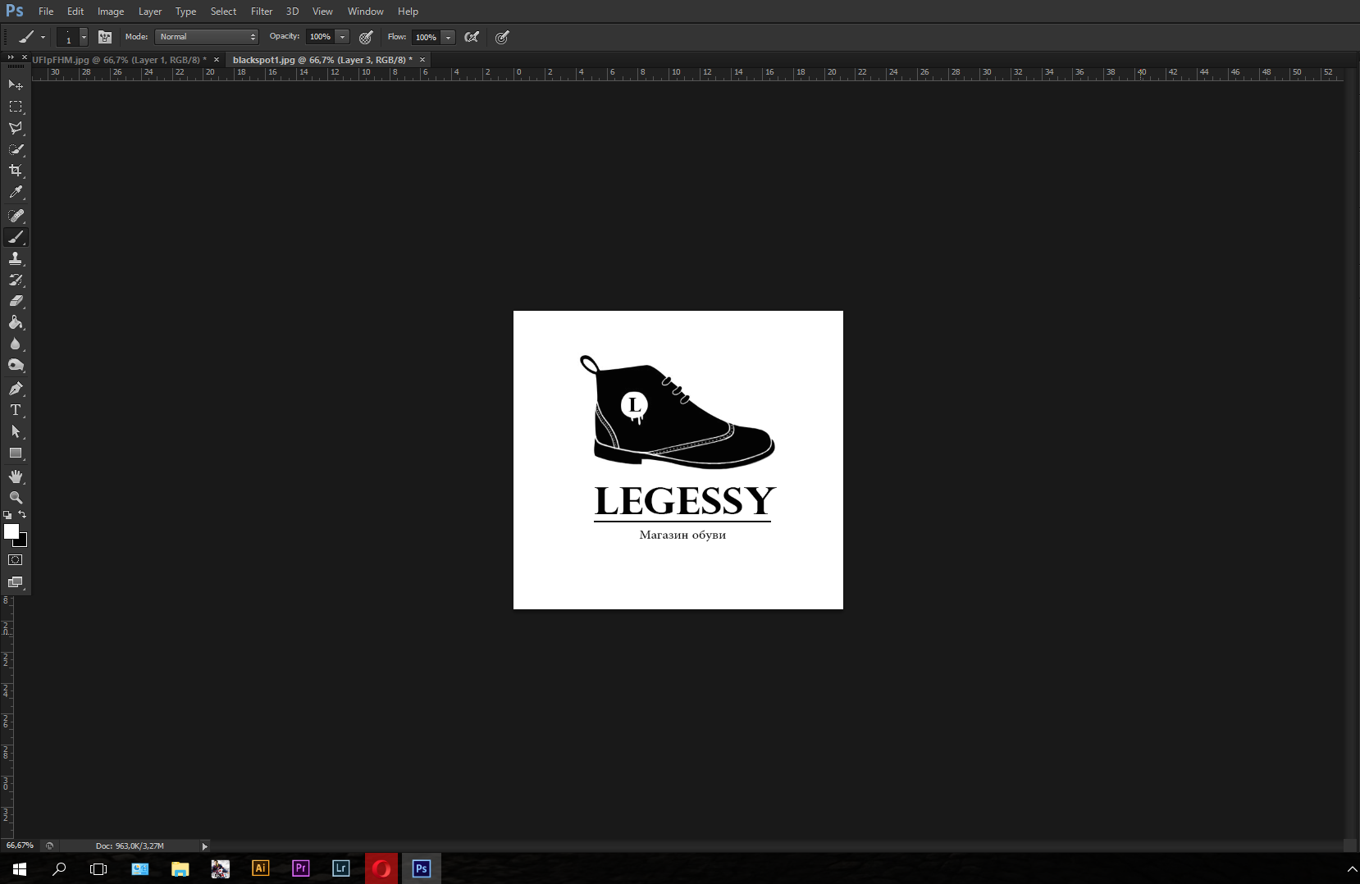Select the Rectangle shape tool

pos(16,453)
